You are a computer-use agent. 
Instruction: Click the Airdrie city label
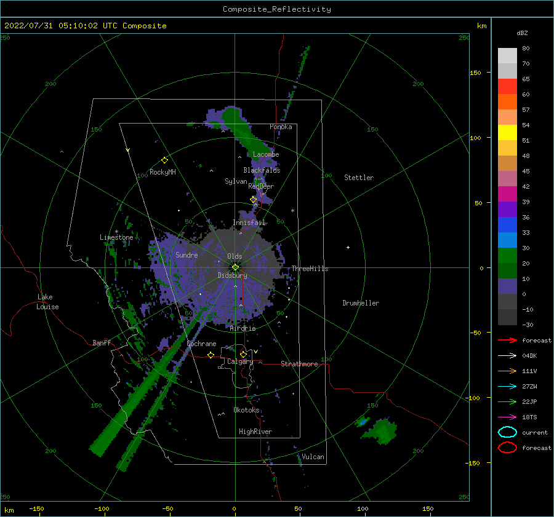243,328
